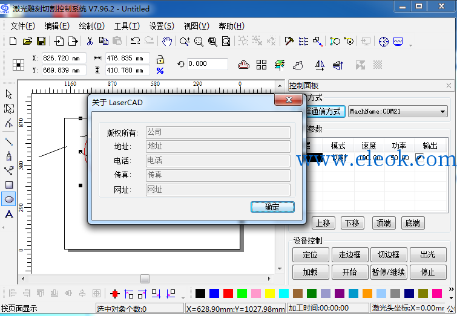Expand the color palette overflow chevron
The width and height of the screenshot is (457, 316).
[451, 289]
